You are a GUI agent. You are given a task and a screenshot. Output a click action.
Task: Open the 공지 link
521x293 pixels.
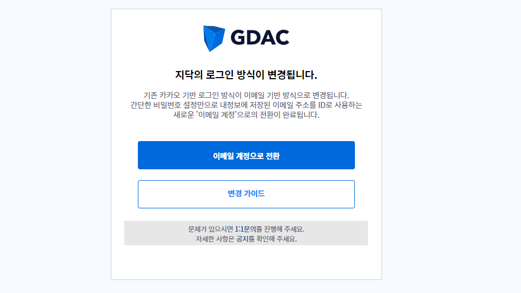242,239
